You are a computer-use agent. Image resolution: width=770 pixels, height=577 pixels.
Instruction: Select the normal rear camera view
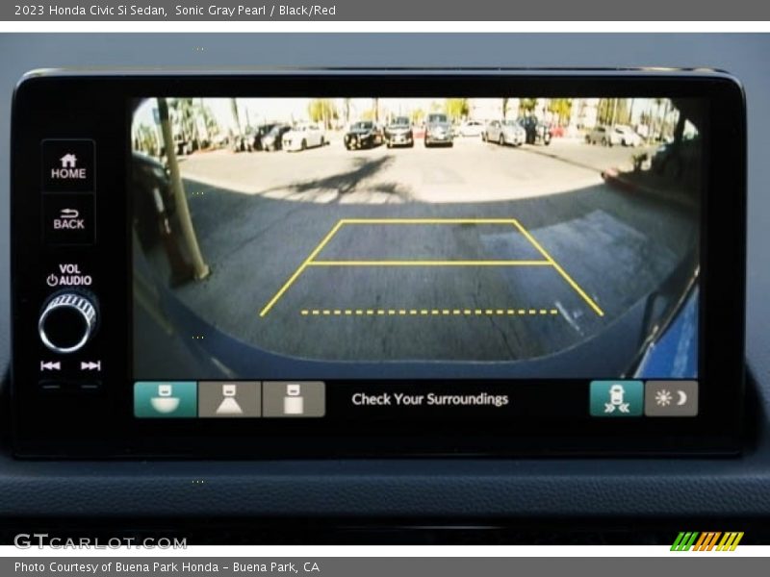(229, 399)
